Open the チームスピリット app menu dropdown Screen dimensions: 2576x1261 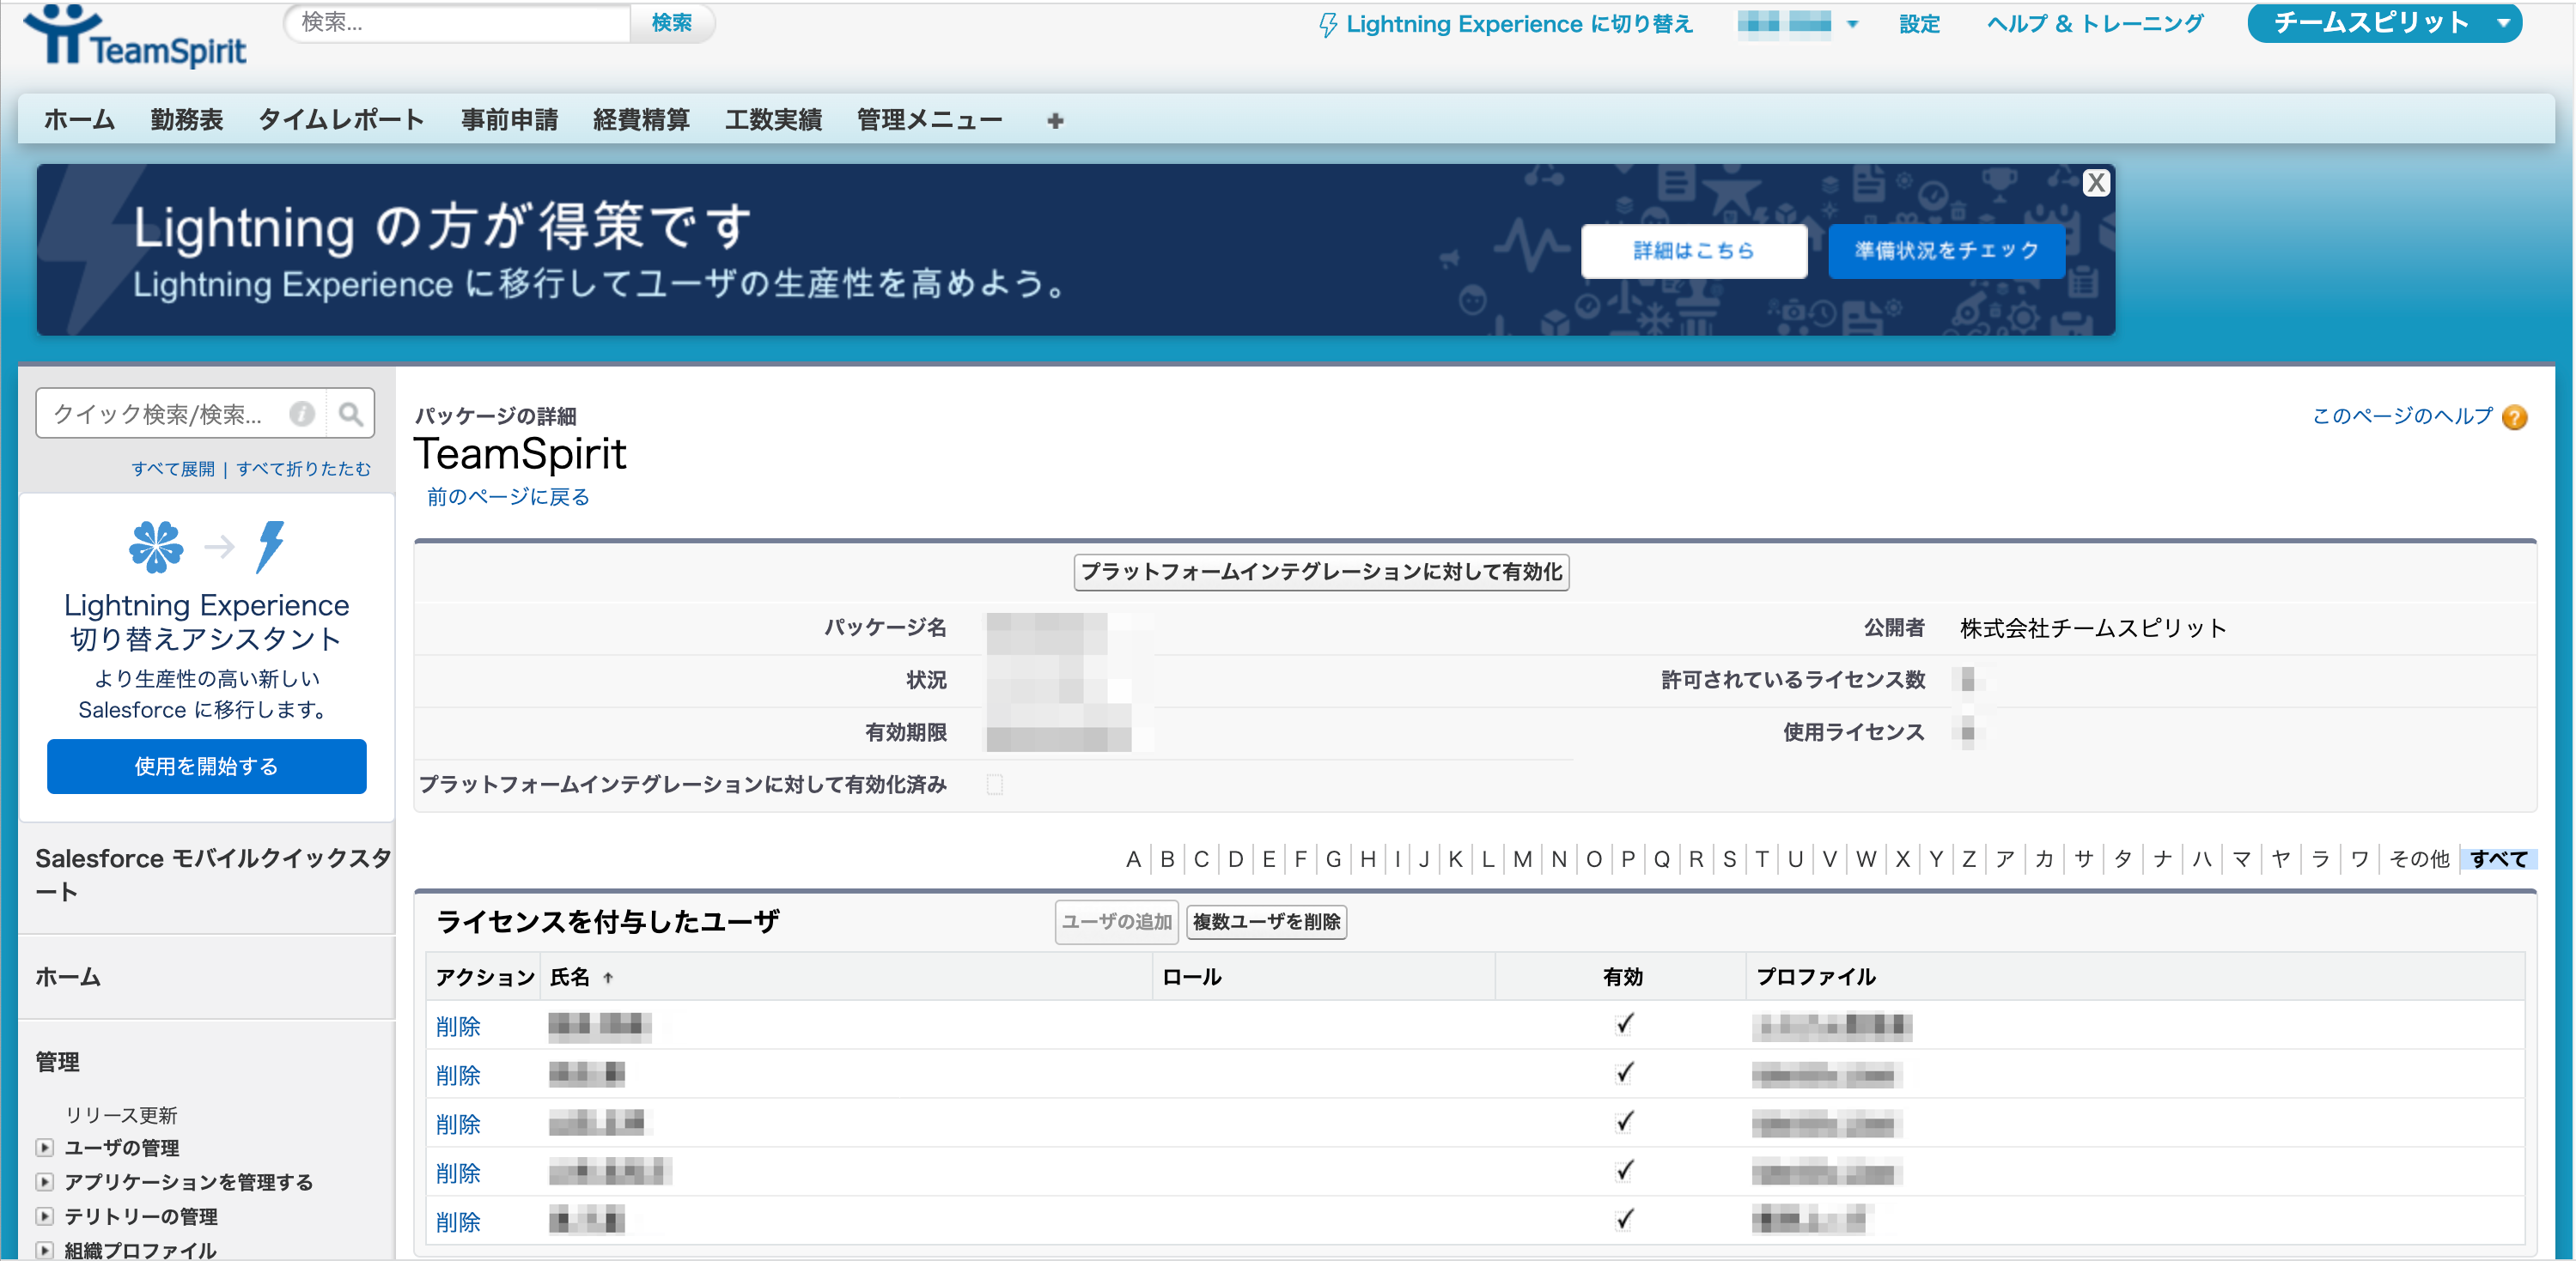click(x=2504, y=23)
